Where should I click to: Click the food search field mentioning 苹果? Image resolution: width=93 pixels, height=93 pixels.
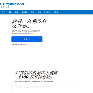tap(47, 88)
